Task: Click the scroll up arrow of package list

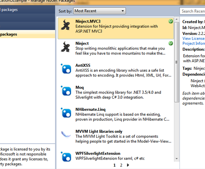Action: pos(177,19)
